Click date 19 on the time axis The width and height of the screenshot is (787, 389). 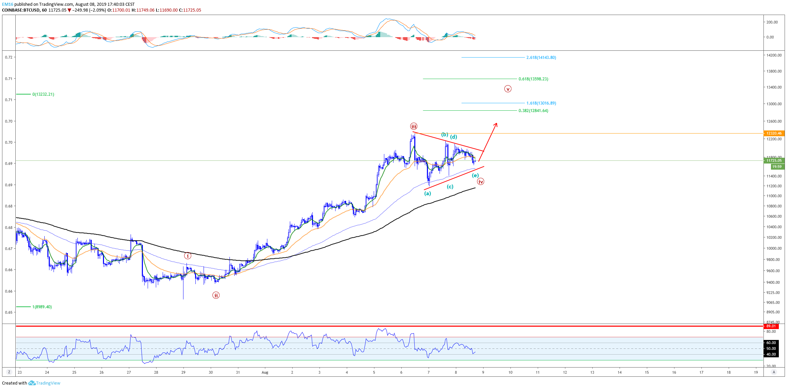[x=756, y=372]
